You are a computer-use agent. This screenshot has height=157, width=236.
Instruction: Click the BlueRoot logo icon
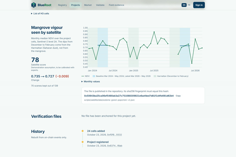[x=34, y=5]
